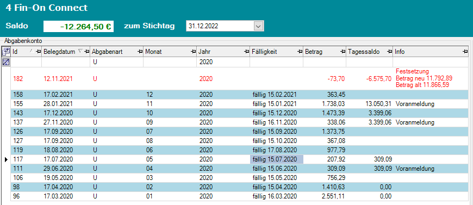
Task: Toggle the pin on the Betrag column
Action: click(343, 52)
